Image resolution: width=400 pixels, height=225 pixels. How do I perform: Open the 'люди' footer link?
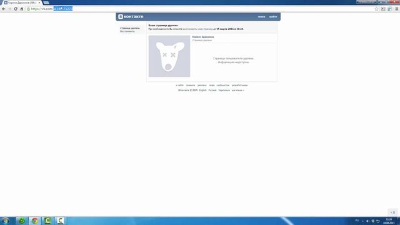coord(212,85)
